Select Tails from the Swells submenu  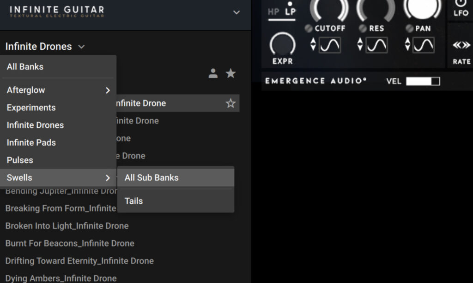133,201
